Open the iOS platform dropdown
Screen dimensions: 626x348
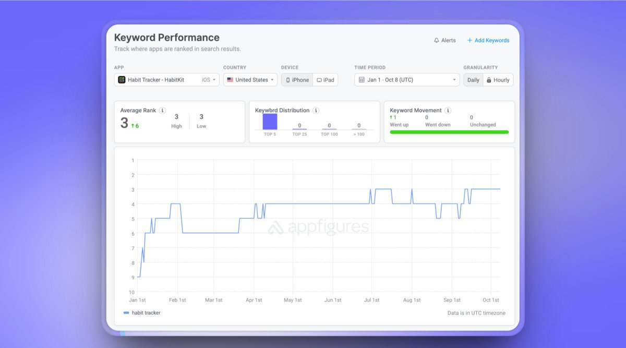point(208,79)
